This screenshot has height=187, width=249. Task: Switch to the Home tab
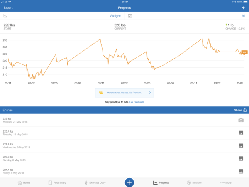[x=24, y=182]
